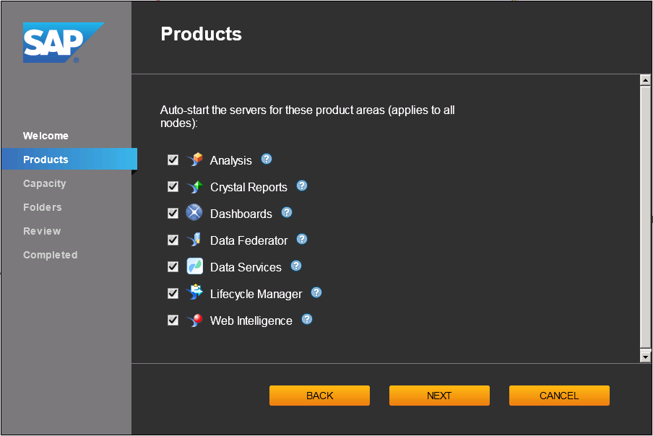Click the NEXT button

439,396
